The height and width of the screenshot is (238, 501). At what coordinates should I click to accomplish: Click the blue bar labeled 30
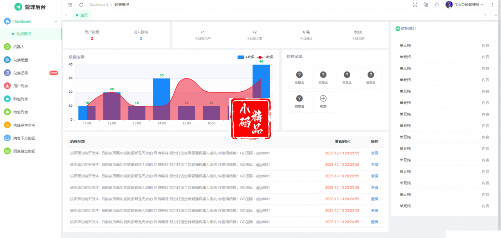[x=161, y=99]
